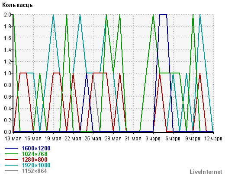Click the gray 1152×864 legend line
The image size is (225, 176).
pyautogui.click(x=11, y=171)
